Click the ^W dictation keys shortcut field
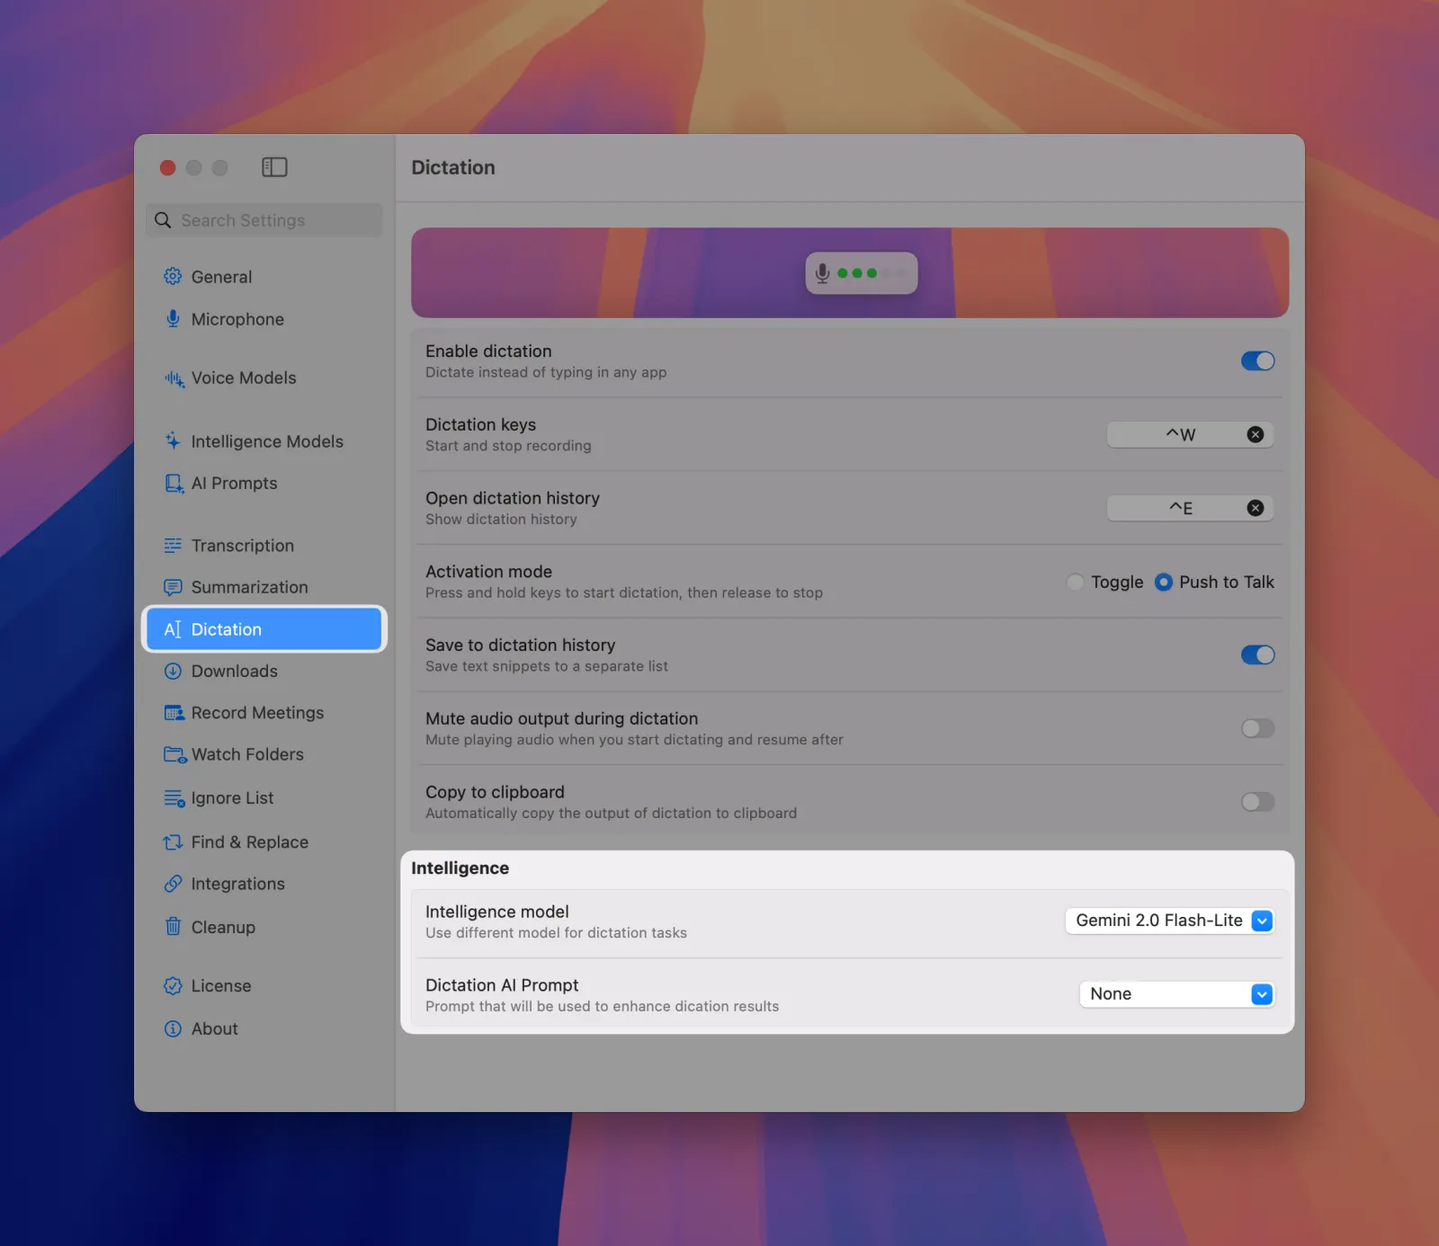The width and height of the screenshot is (1439, 1246). click(1190, 434)
